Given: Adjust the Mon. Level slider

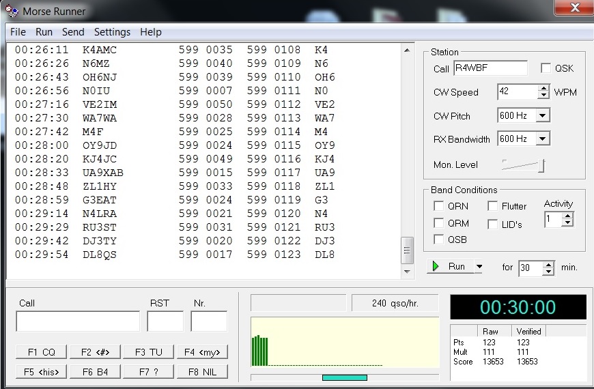Looking at the screenshot, I should 542,165.
